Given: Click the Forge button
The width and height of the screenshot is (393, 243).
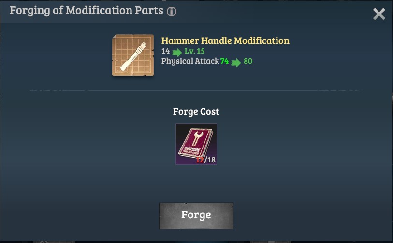Looking at the screenshot, I should (196, 216).
